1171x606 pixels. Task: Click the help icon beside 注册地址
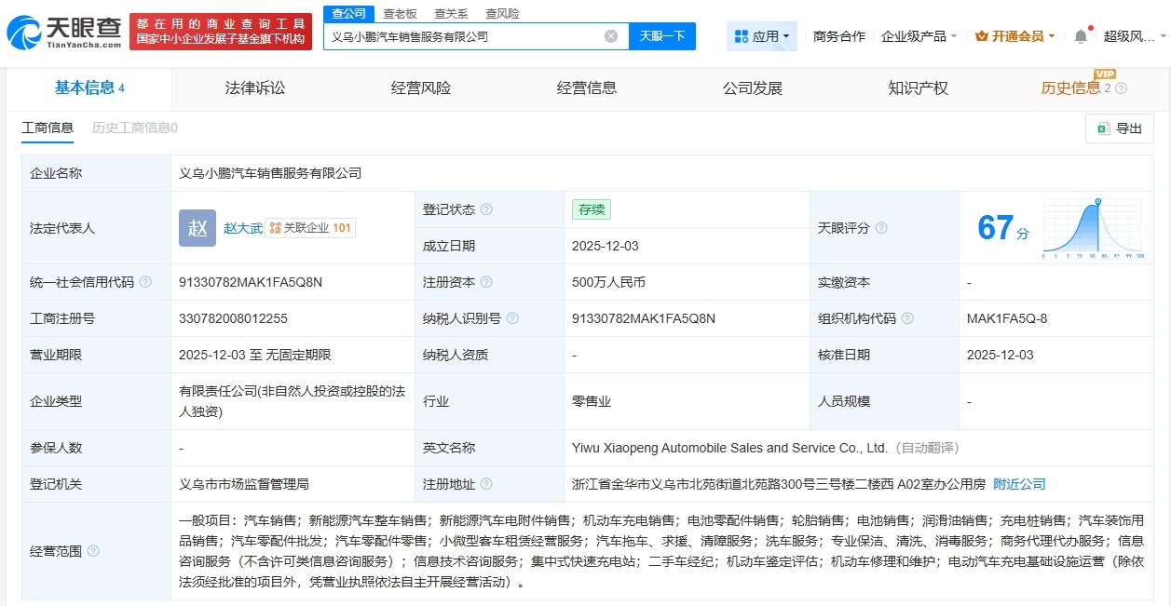tap(485, 484)
